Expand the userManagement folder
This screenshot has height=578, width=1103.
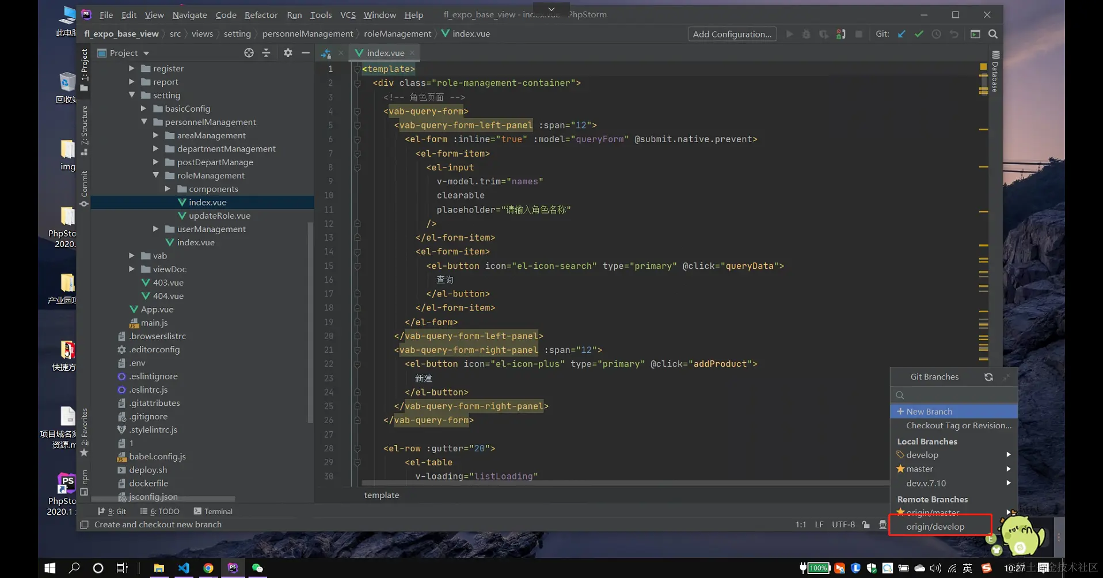point(156,229)
